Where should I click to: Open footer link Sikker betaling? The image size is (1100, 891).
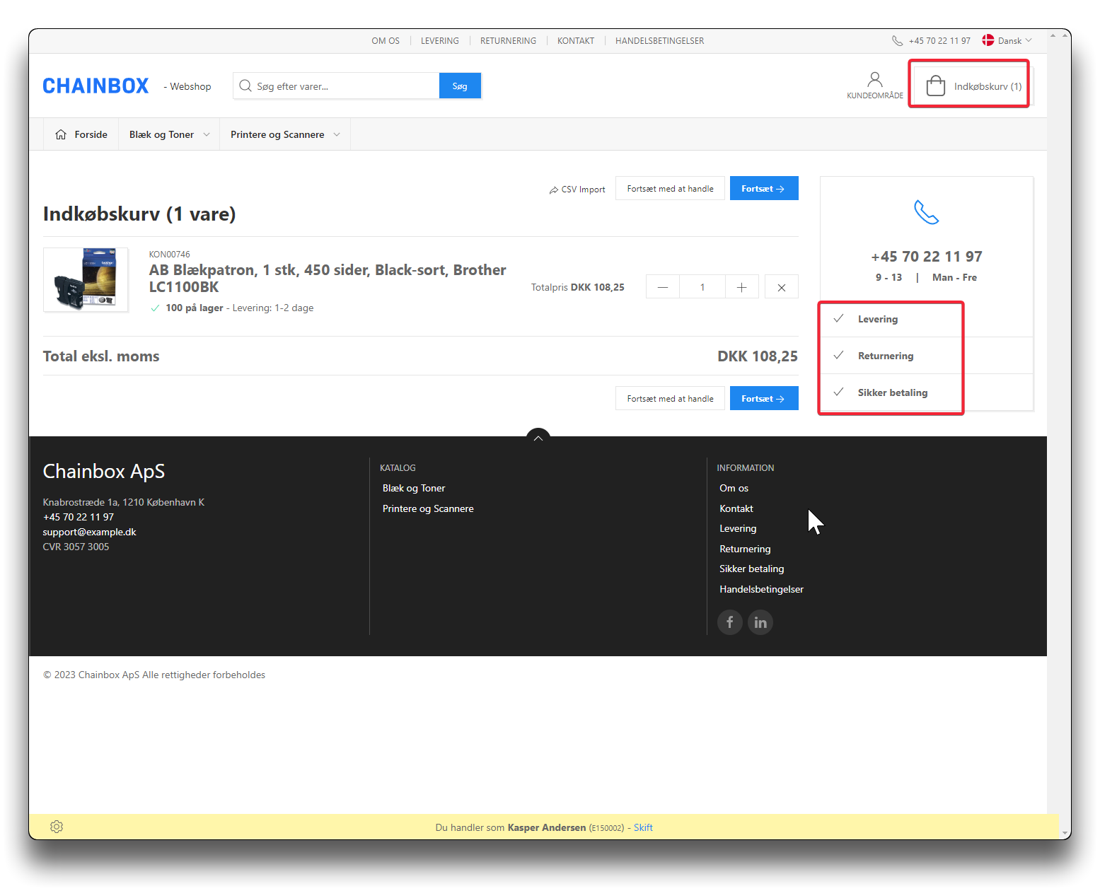[x=751, y=569]
